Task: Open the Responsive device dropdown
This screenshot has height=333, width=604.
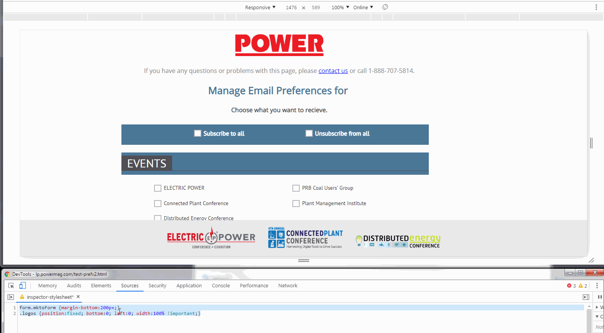Action: pyautogui.click(x=260, y=7)
